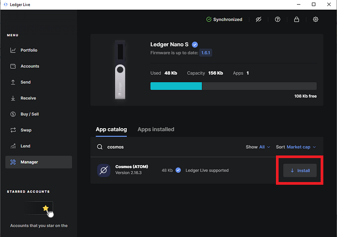
Task: Click the 108 Kb free label
Action: 305,96
